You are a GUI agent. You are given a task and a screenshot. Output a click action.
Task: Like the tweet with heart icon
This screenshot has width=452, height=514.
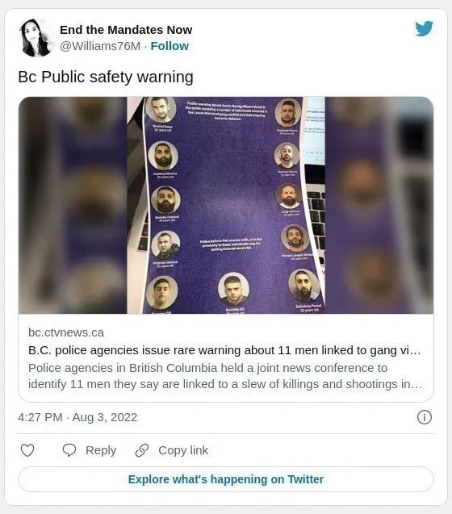coord(27,450)
